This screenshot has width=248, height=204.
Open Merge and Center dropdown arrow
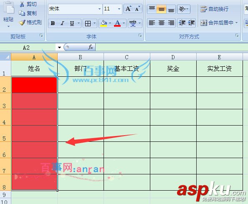pyautogui.click(x=236, y=23)
